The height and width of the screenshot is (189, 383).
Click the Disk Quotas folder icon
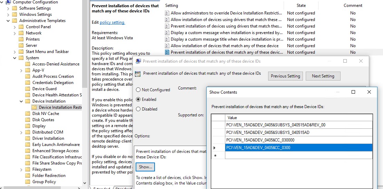coord(28,120)
